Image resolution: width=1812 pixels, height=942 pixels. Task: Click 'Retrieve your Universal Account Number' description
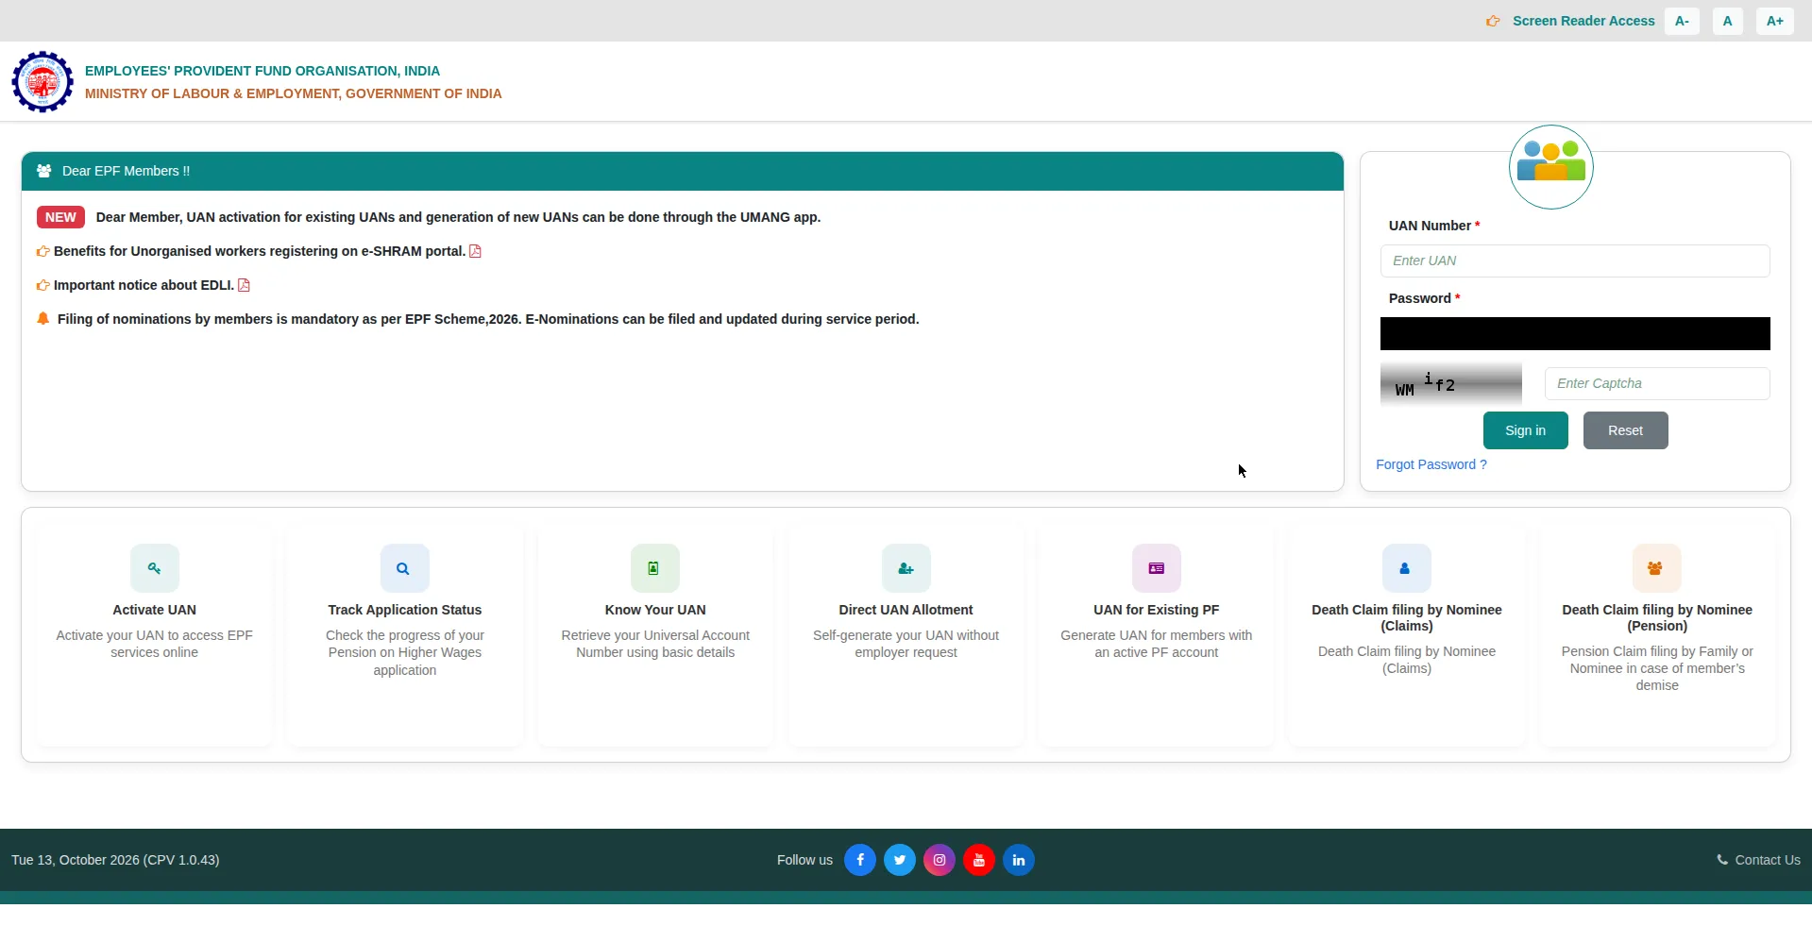[x=655, y=644]
